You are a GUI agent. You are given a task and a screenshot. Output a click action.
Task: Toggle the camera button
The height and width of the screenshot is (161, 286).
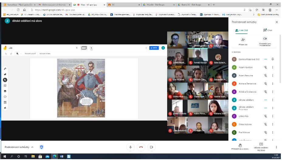coord(151,147)
